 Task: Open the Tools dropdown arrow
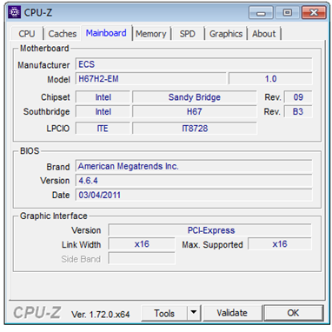pos(194,313)
